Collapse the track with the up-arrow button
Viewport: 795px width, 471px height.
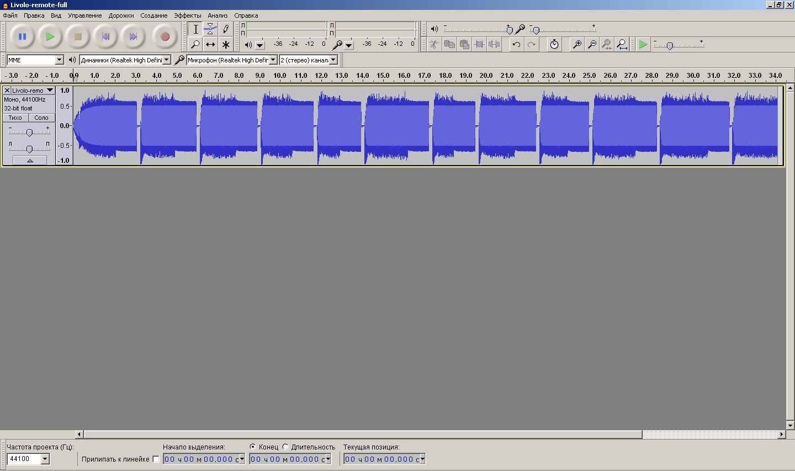coord(30,160)
